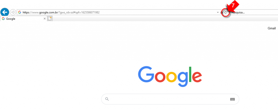Click the Google favicon inside the address bar
The image size is (278, 109).
point(20,12)
